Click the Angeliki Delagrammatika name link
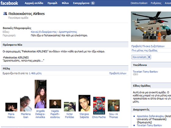The width and height of the screenshot is (171, 128). tap(40, 114)
